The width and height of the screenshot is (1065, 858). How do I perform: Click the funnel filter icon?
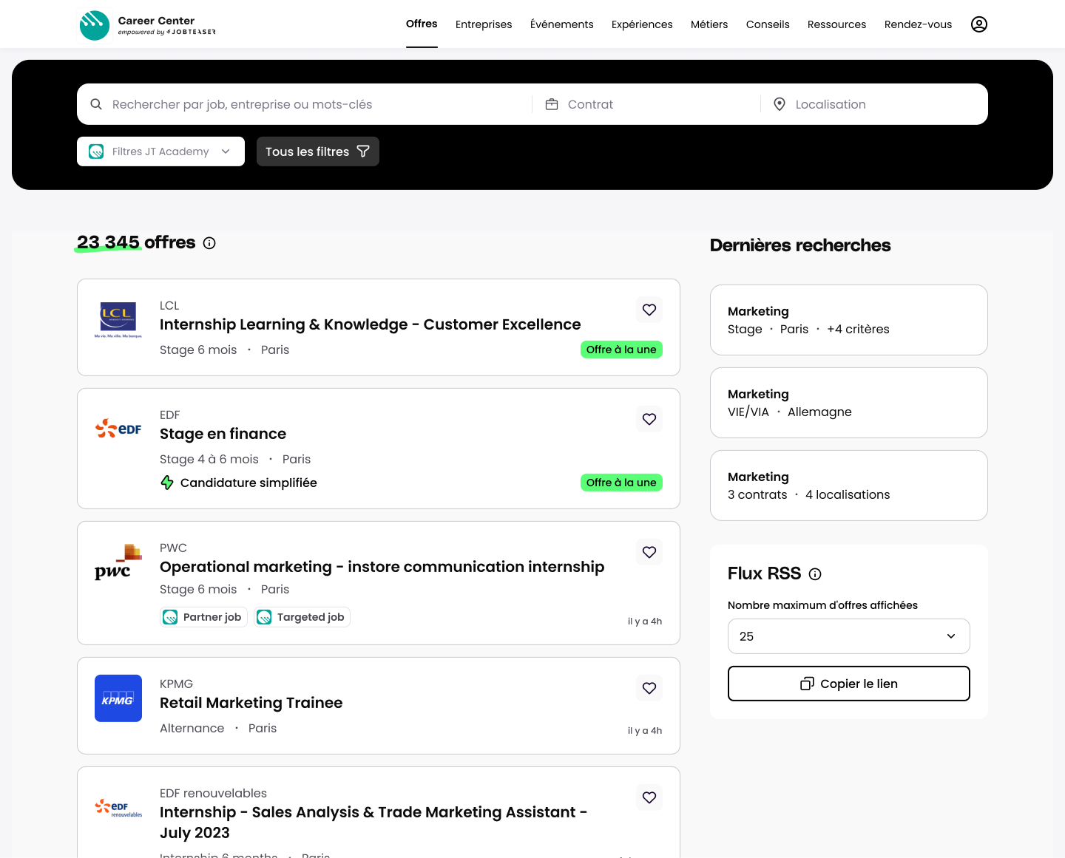pyautogui.click(x=363, y=151)
